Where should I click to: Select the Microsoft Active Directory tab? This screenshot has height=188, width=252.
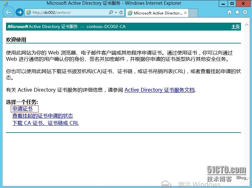(157, 13)
